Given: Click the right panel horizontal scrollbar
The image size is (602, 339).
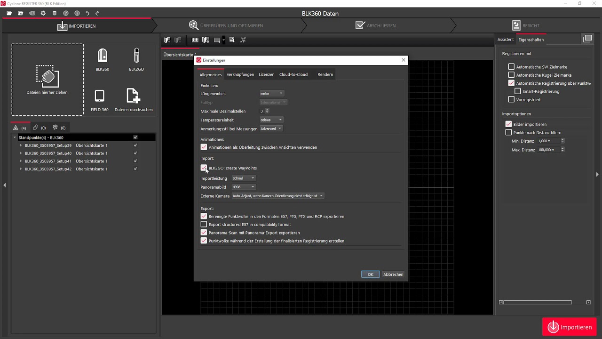Looking at the screenshot, I should point(538,302).
